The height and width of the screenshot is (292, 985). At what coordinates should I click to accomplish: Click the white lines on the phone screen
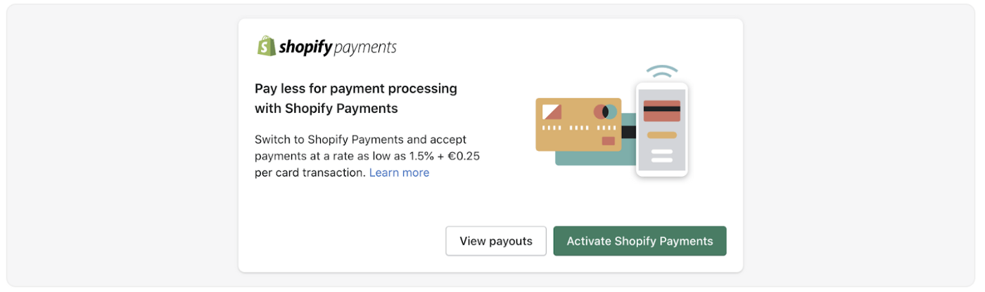[661, 155]
